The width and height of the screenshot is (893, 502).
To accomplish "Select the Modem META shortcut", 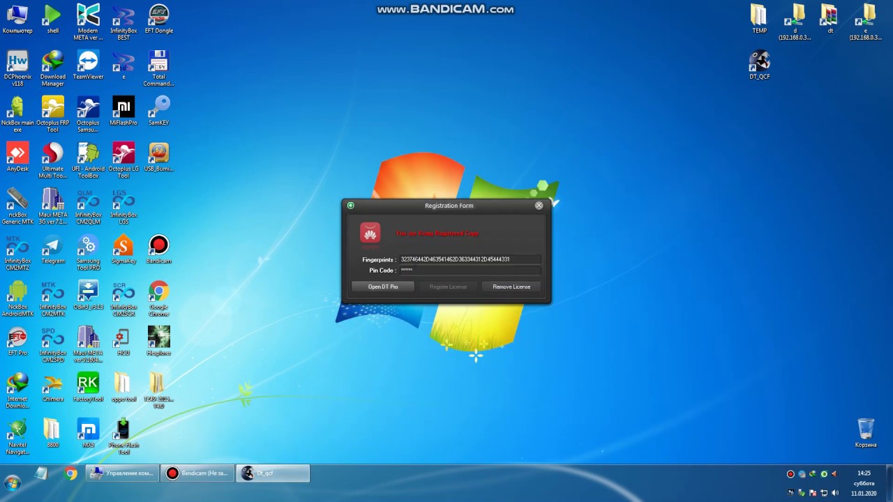I will (88, 22).
